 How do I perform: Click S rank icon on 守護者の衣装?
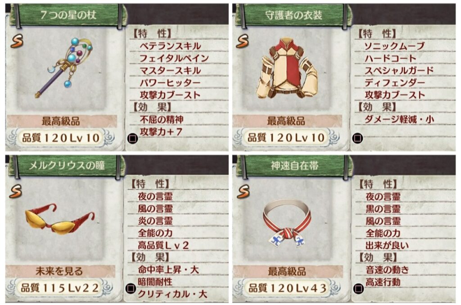tap(243, 41)
